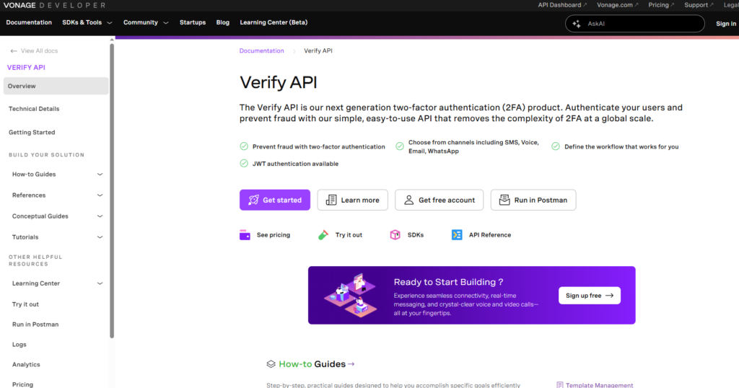The height and width of the screenshot is (388, 739).
Task: Click the arrow after How-to Guides heading
Action: (x=351, y=364)
